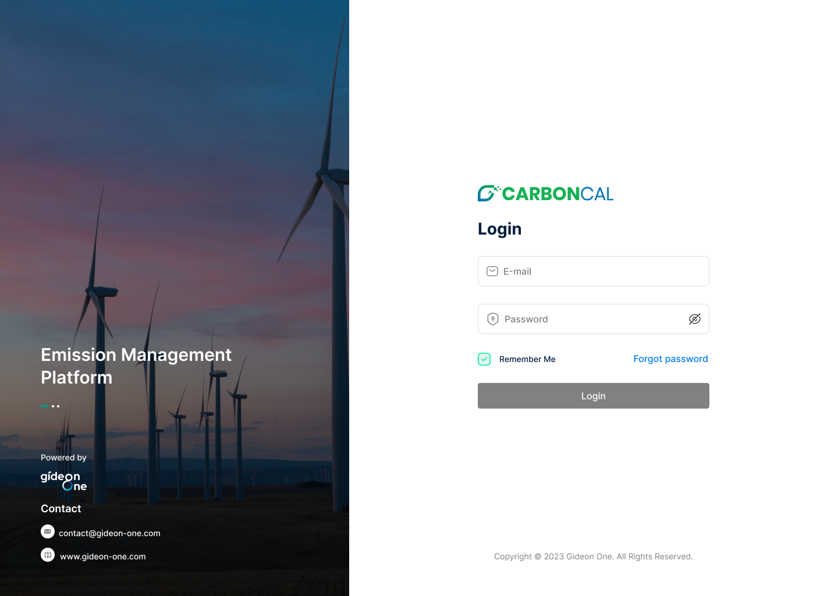
Task: Open the Forgot password link
Action: click(x=670, y=359)
